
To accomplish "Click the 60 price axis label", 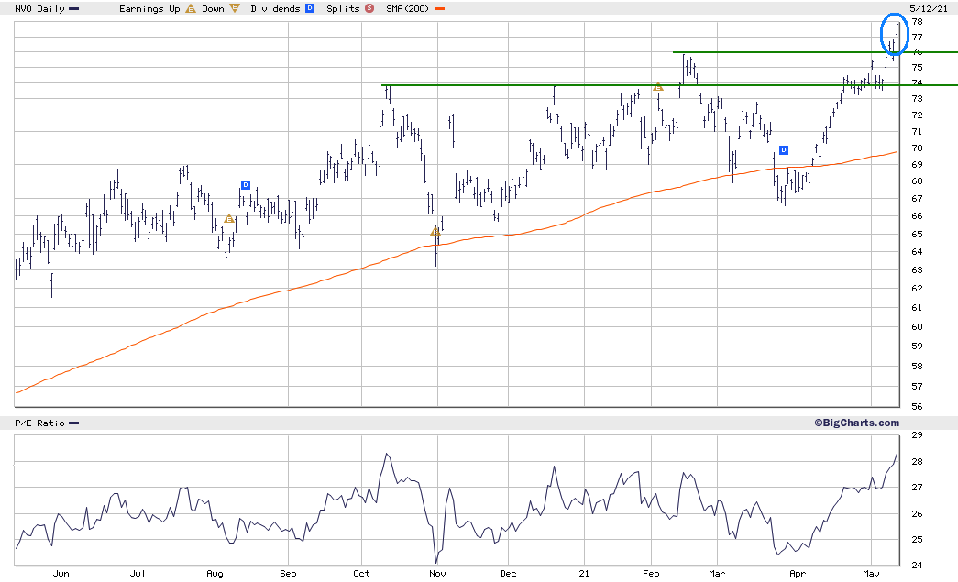I will [x=917, y=326].
